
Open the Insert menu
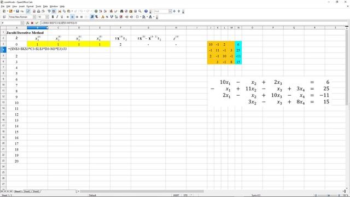[22, 7]
